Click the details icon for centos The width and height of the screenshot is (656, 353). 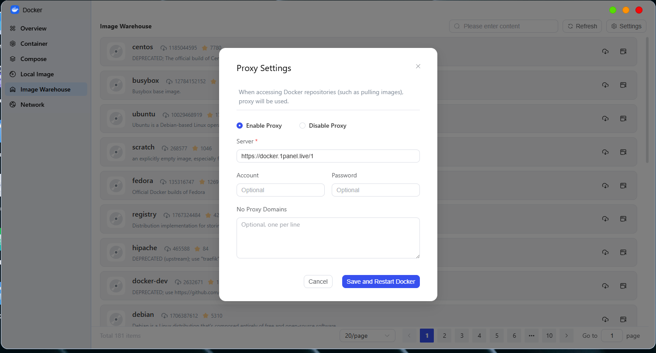tap(623, 51)
